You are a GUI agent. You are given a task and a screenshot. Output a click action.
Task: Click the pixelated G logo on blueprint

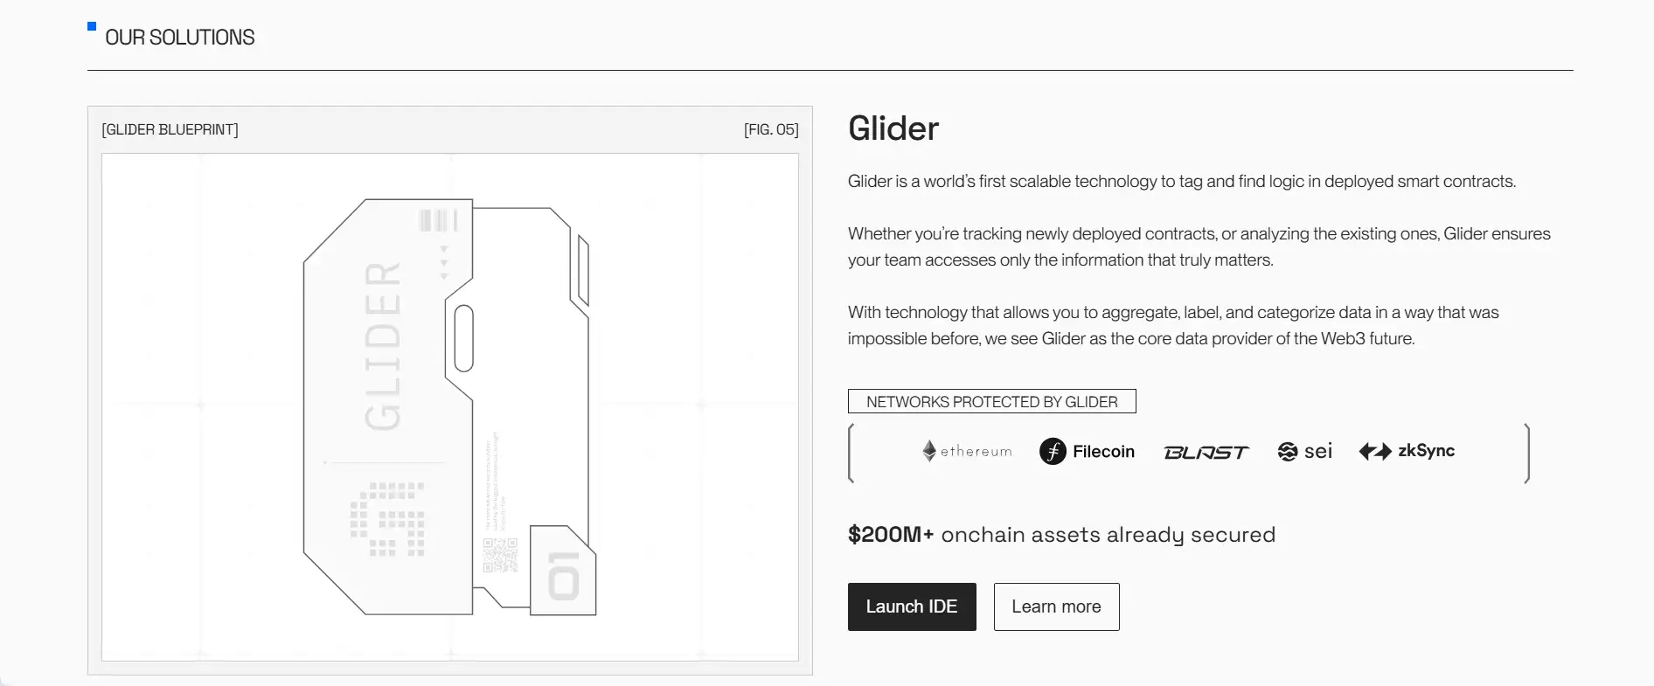[x=387, y=518]
